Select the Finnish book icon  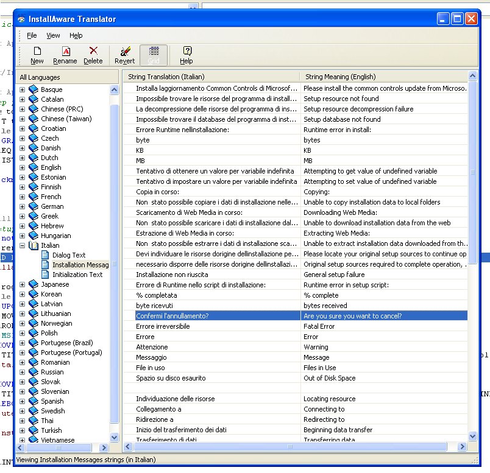[34, 187]
